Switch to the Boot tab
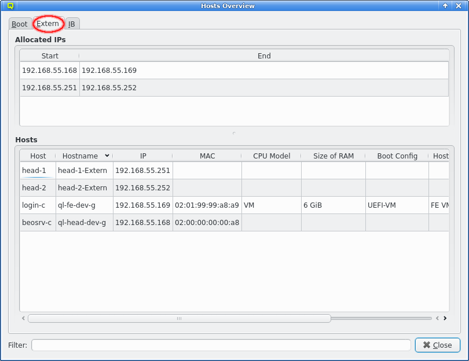The width and height of the screenshot is (469, 361). (x=20, y=24)
